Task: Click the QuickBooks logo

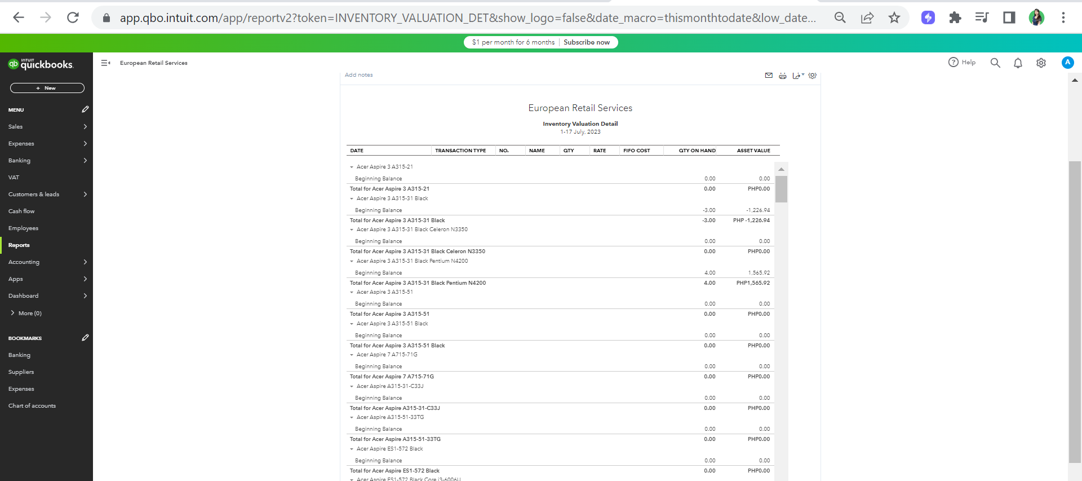Action: 41,64
